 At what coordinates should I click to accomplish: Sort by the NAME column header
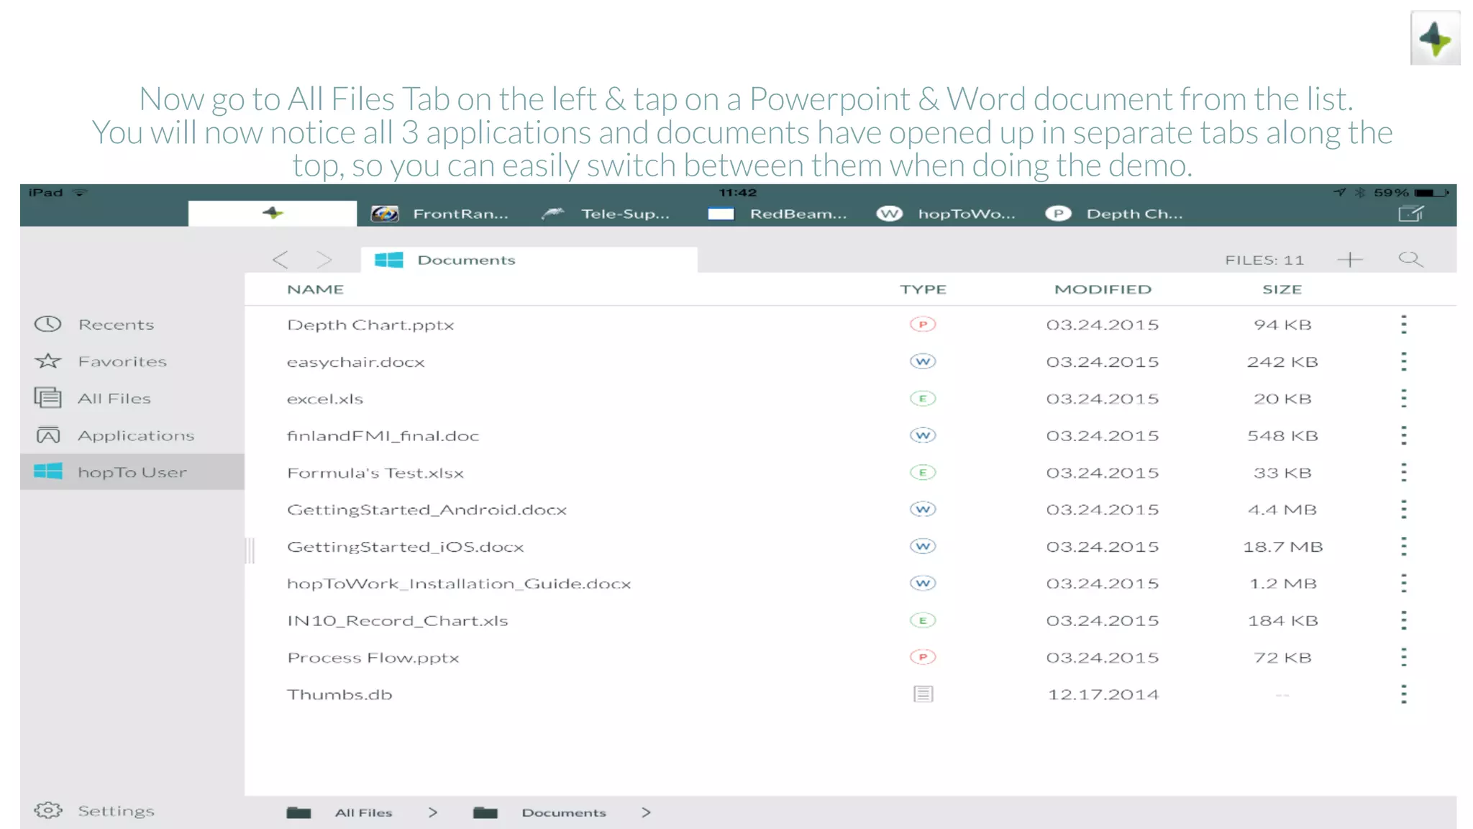tap(316, 289)
